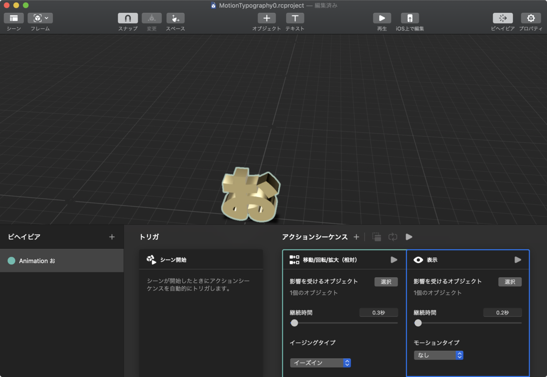
Task: Click iOS上で編集 toolbar button
Action: pyautogui.click(x=410, y=18)
